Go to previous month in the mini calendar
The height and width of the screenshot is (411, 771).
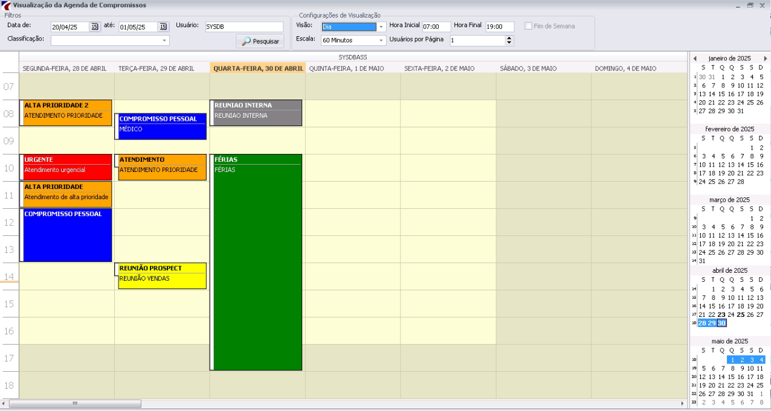click(x=695, y=59)
